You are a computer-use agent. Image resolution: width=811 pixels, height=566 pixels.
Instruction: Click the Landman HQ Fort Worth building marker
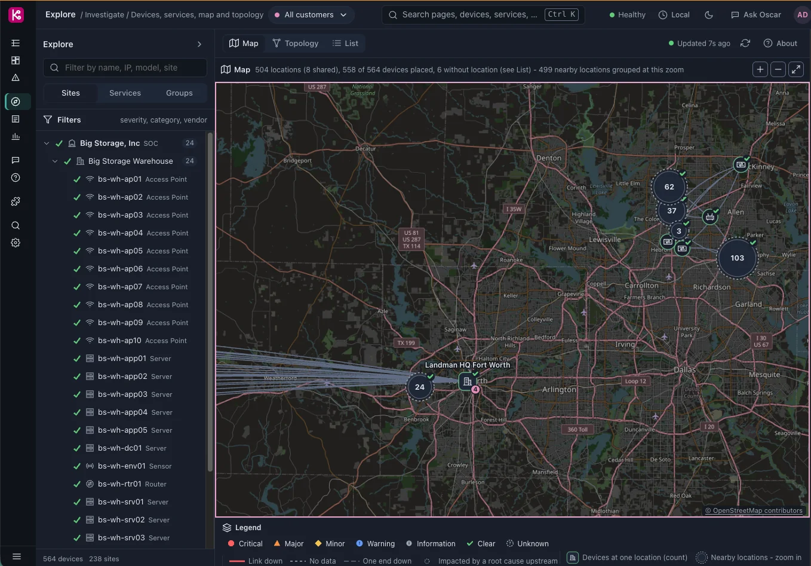pyautogui.click(x=467, y=381)
